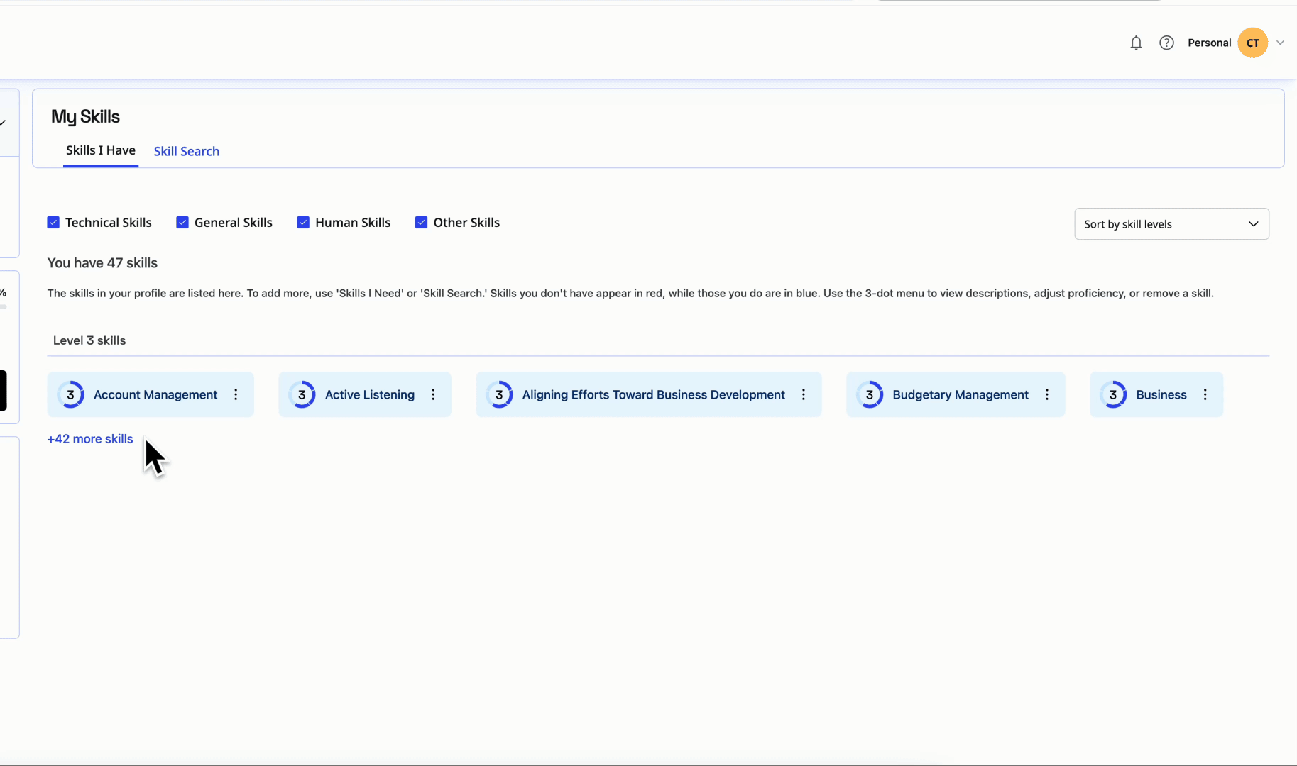Uncheck the Technical Skills checkbox

[53, 223]
